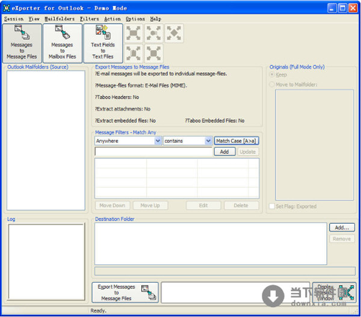Minimize the eXporter for Outlook window

pyautogui.click(x=332, y=8)
